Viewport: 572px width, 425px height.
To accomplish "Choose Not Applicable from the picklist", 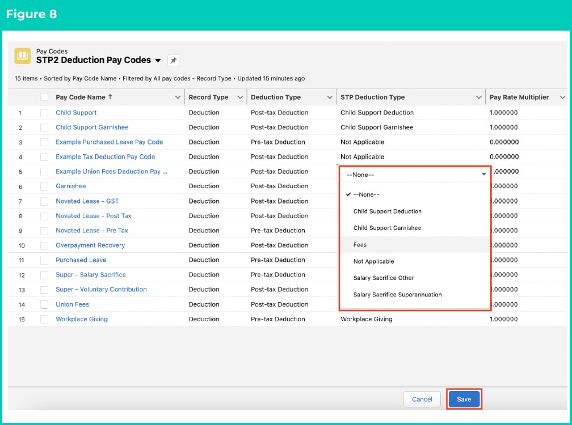I will [415, 261].
